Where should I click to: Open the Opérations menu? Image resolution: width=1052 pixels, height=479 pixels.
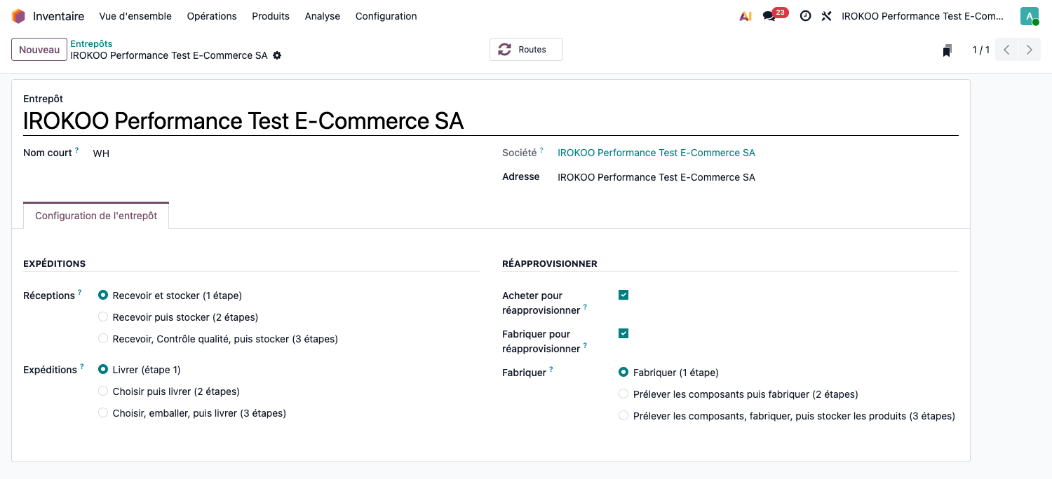tap(212, 16)
